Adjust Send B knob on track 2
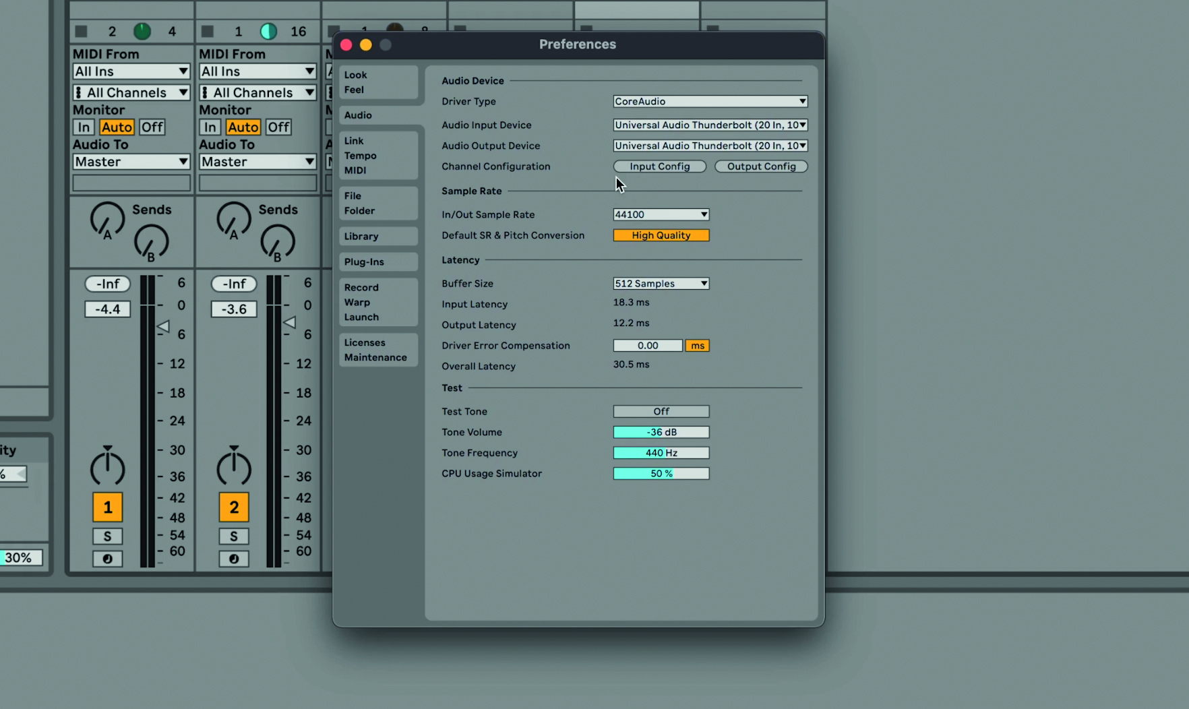1189x709 pixels. (x=277, y=243)
